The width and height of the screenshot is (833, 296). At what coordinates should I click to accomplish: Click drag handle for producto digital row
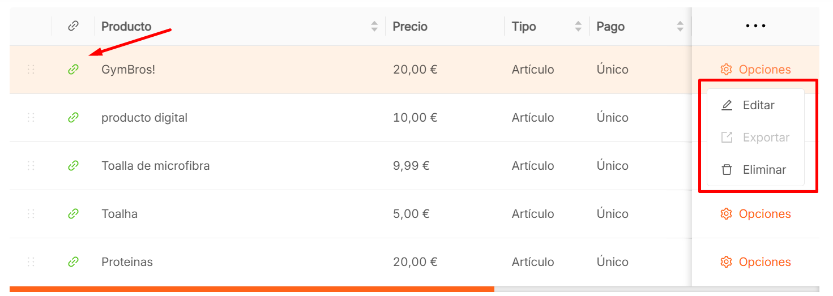tap(31, 118)
